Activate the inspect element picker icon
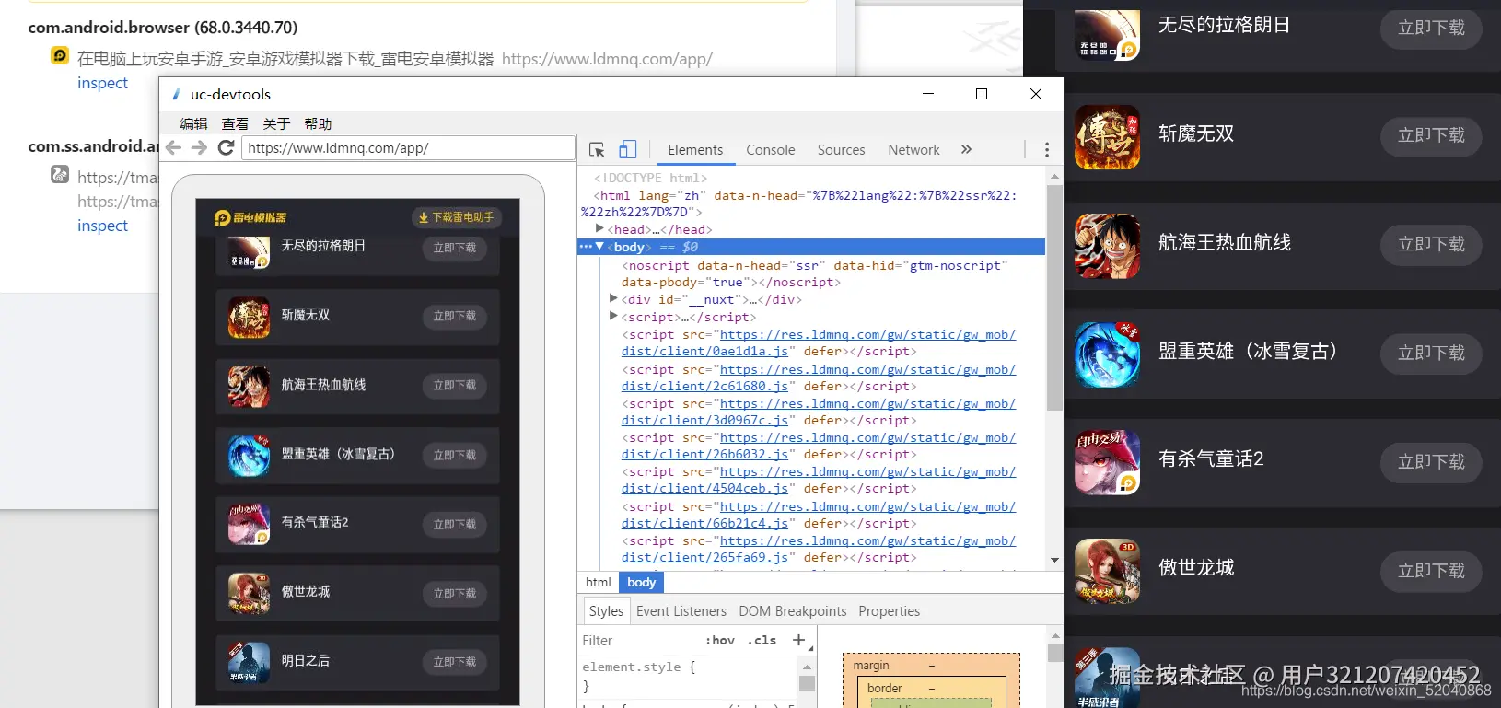Screen dimensions: 1501x708 597,149
